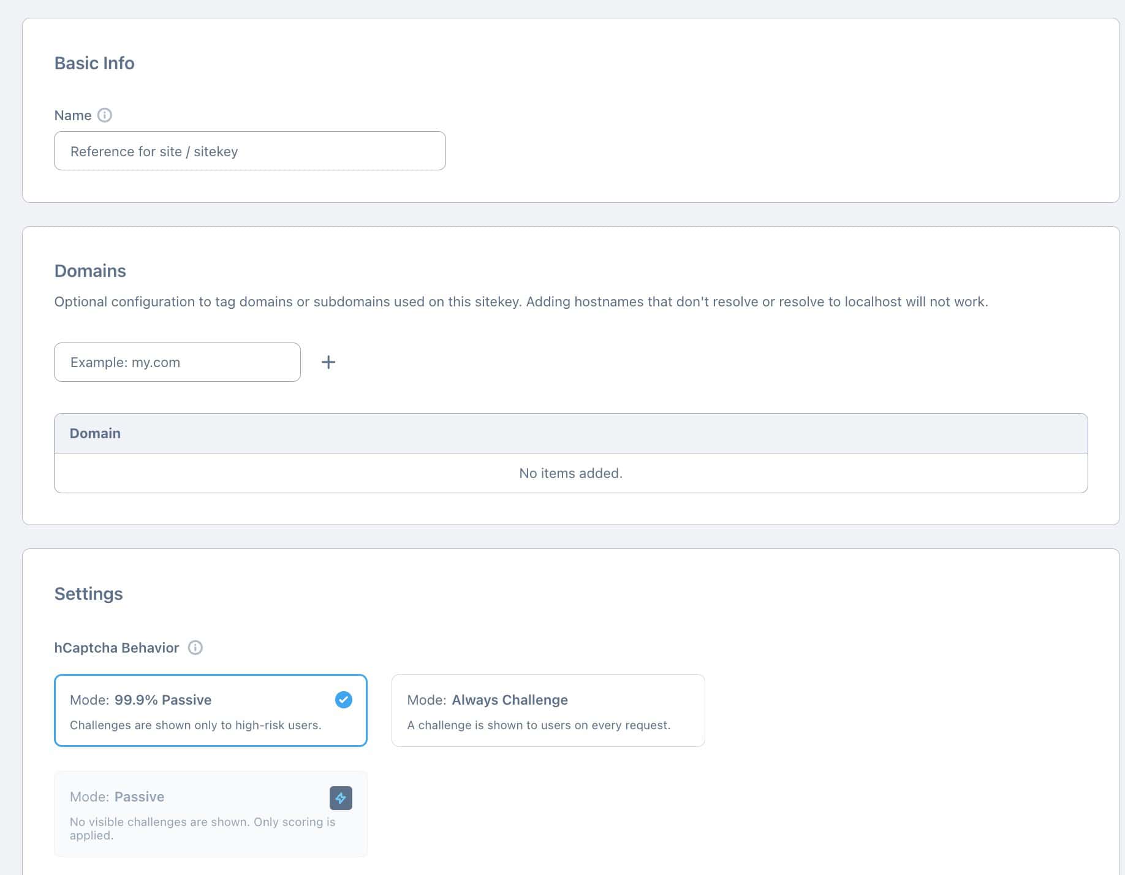Screen dimensions: 1125x875
Task: Click the lightning icon on the Passive mode card
Action: pos(341,798)
